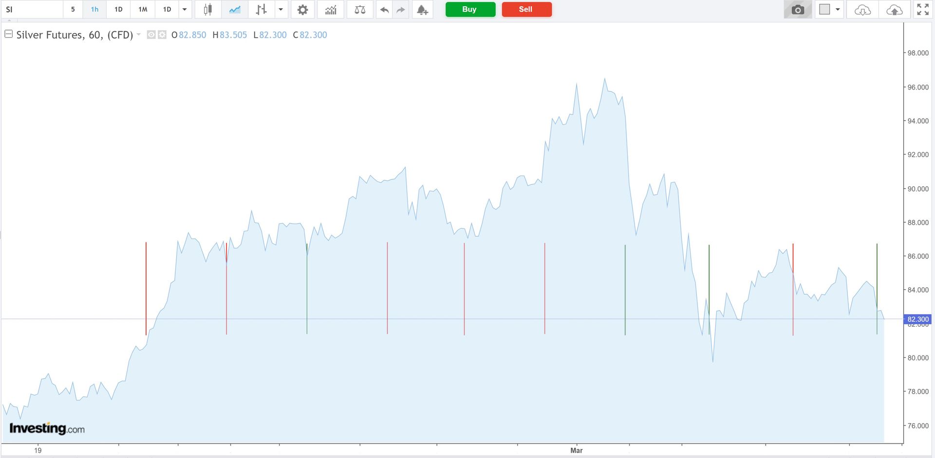Open the chart style dropdown arrow
The image size is (935, 458).
(x=280, y=10)
